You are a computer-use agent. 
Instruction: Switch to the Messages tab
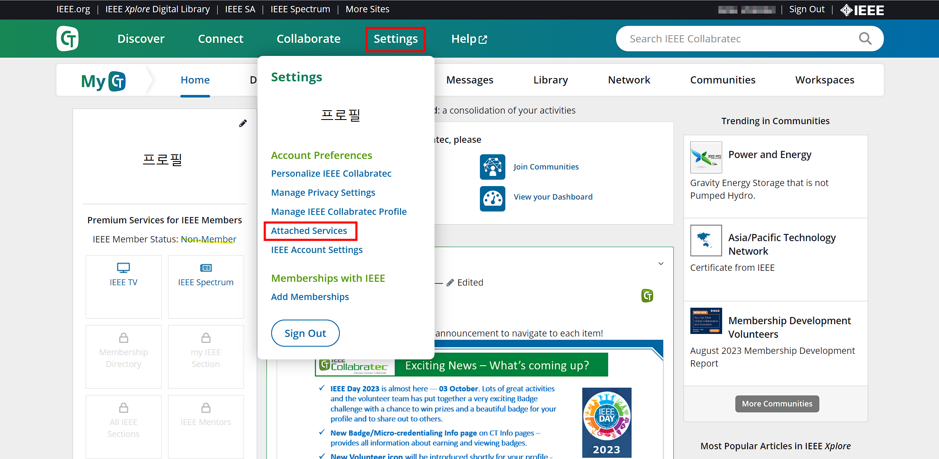[x=470, y=80]
